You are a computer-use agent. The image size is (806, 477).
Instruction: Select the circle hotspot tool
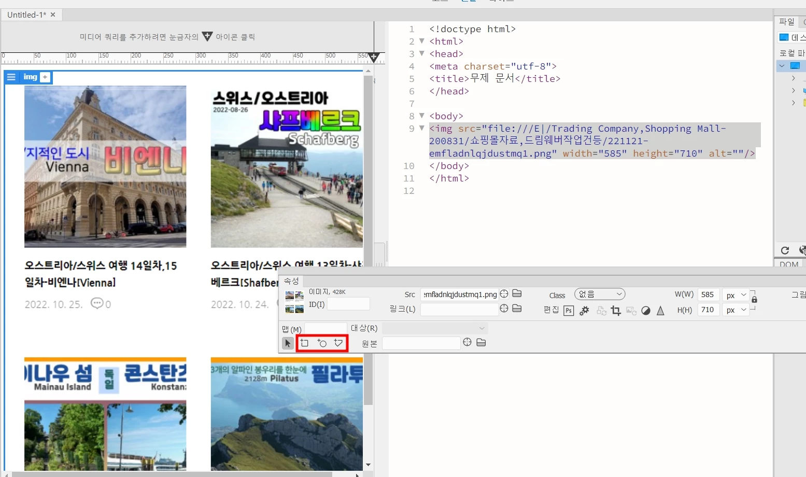[322, 343]
